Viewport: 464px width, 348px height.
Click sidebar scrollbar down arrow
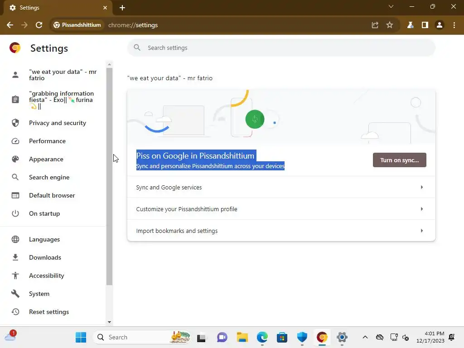pyautogui.click(x=110, y=322)
